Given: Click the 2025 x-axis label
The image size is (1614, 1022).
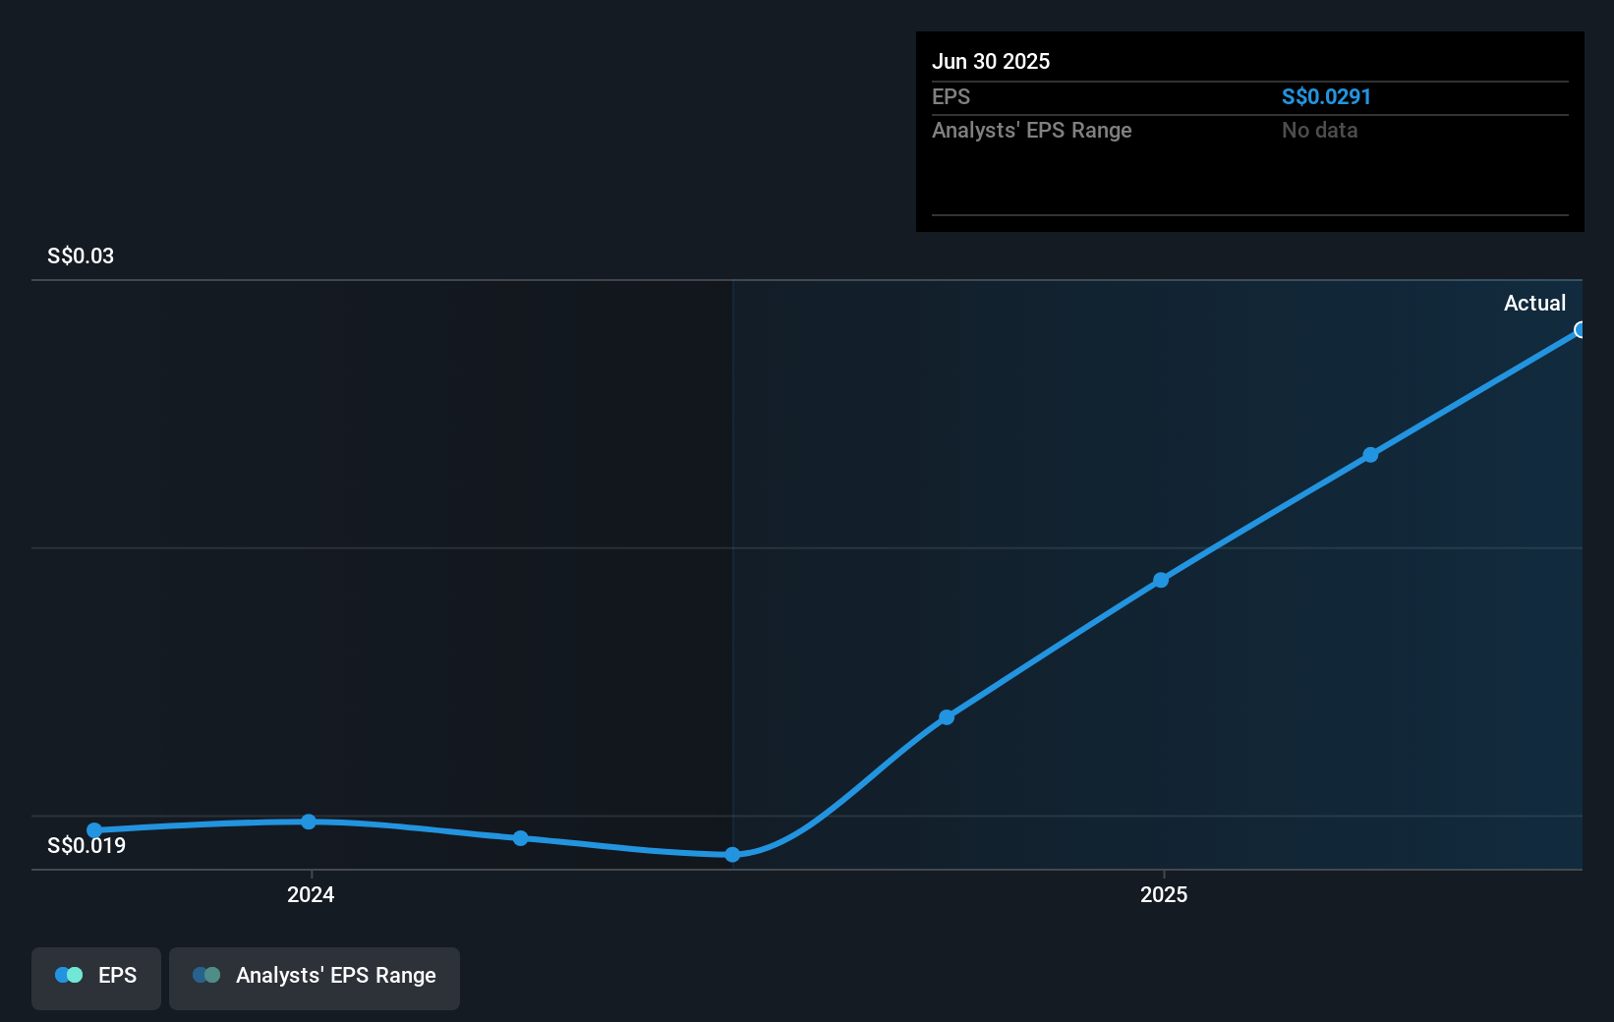Looking at the screenshot, I should tap(1164, 894).
